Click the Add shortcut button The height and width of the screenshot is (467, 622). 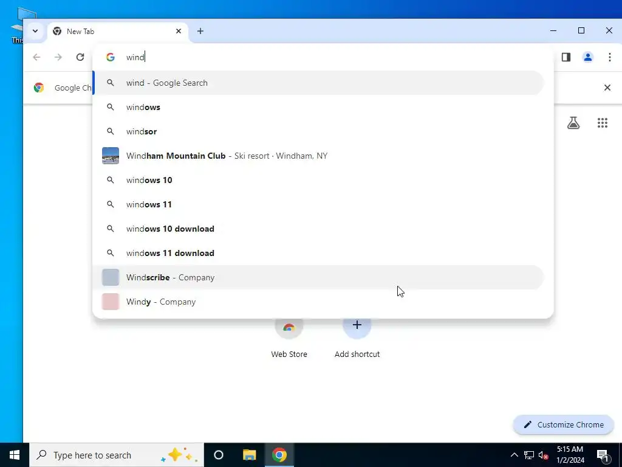[357, 337]
